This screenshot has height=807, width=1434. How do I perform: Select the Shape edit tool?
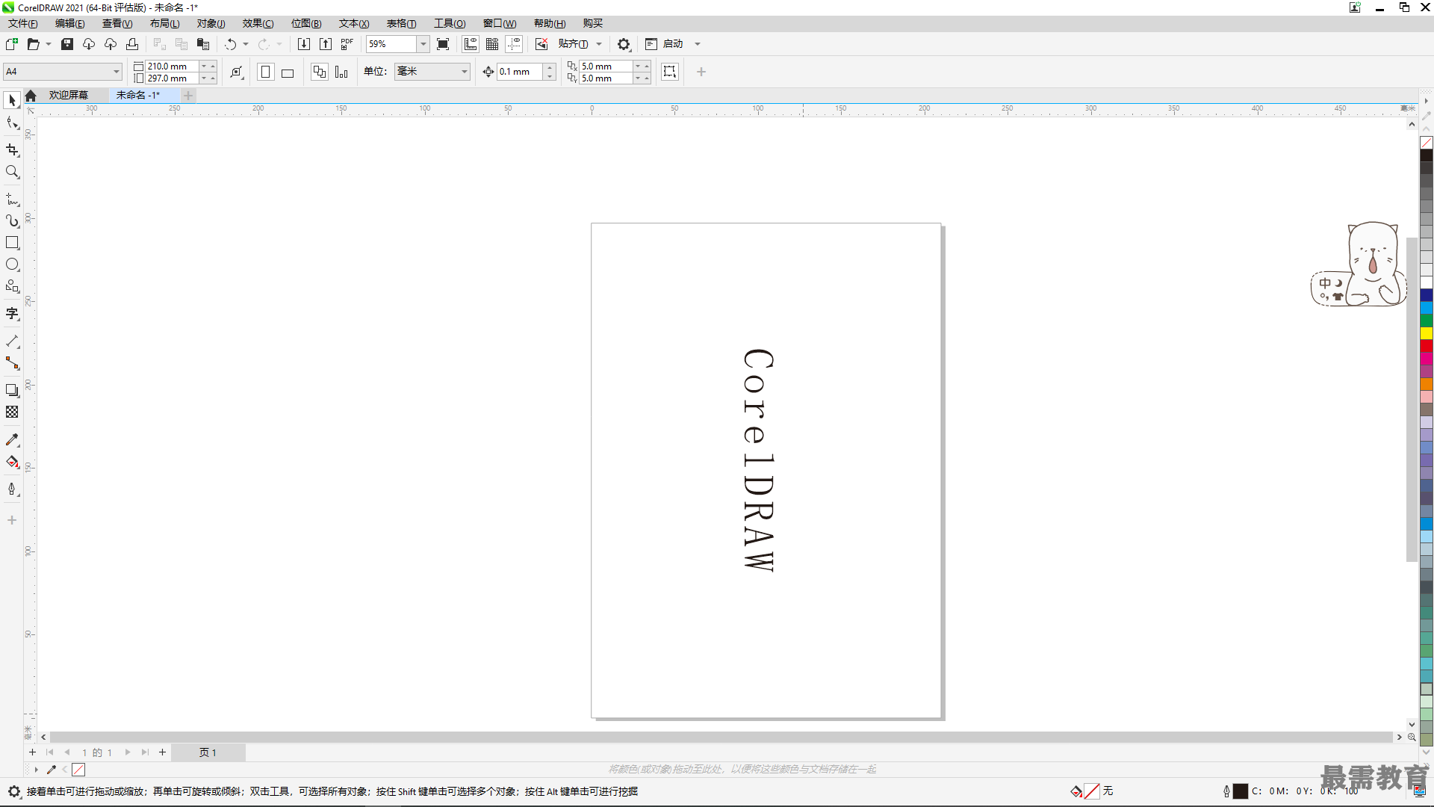(12, 123)
